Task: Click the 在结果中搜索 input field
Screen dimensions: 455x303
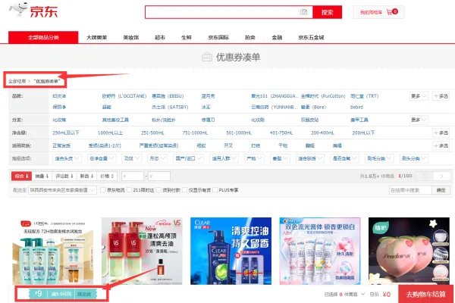Action: [410, 190]
